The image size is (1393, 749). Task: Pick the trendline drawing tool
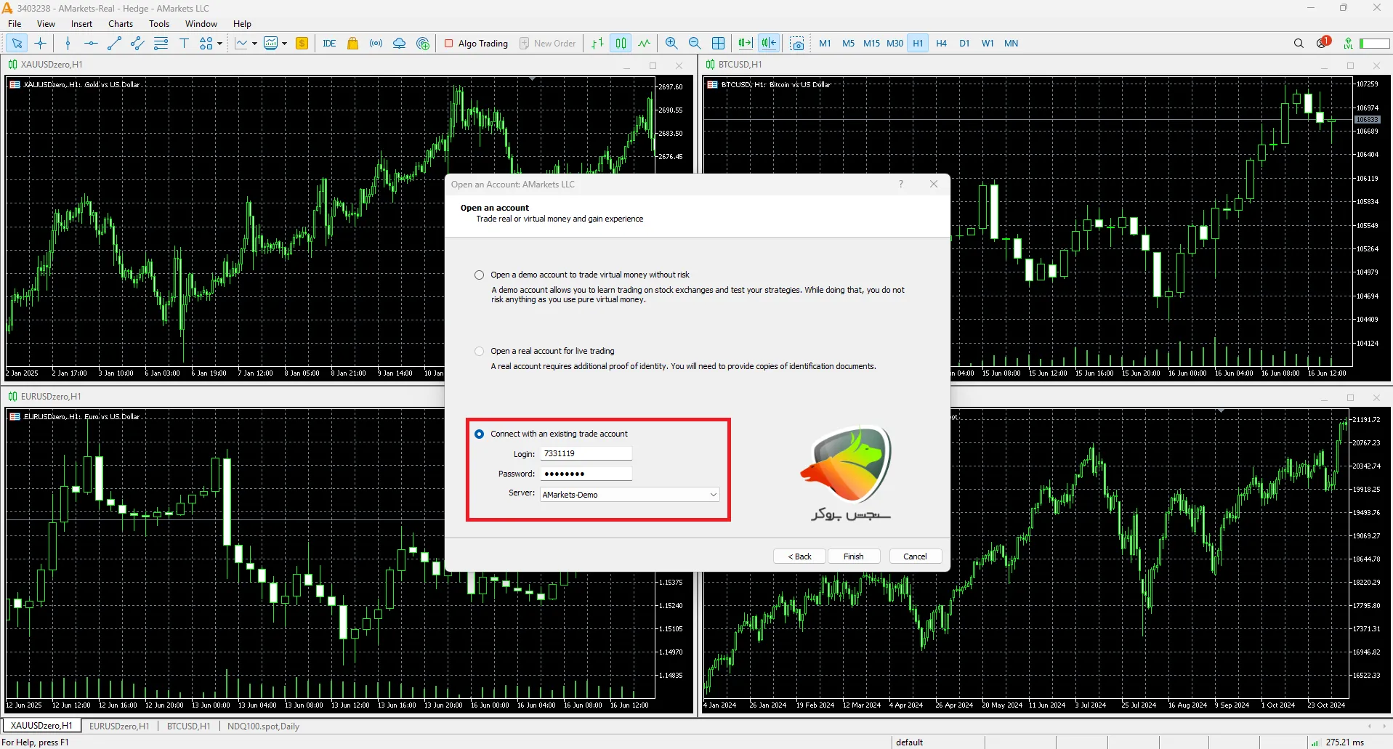114,44
